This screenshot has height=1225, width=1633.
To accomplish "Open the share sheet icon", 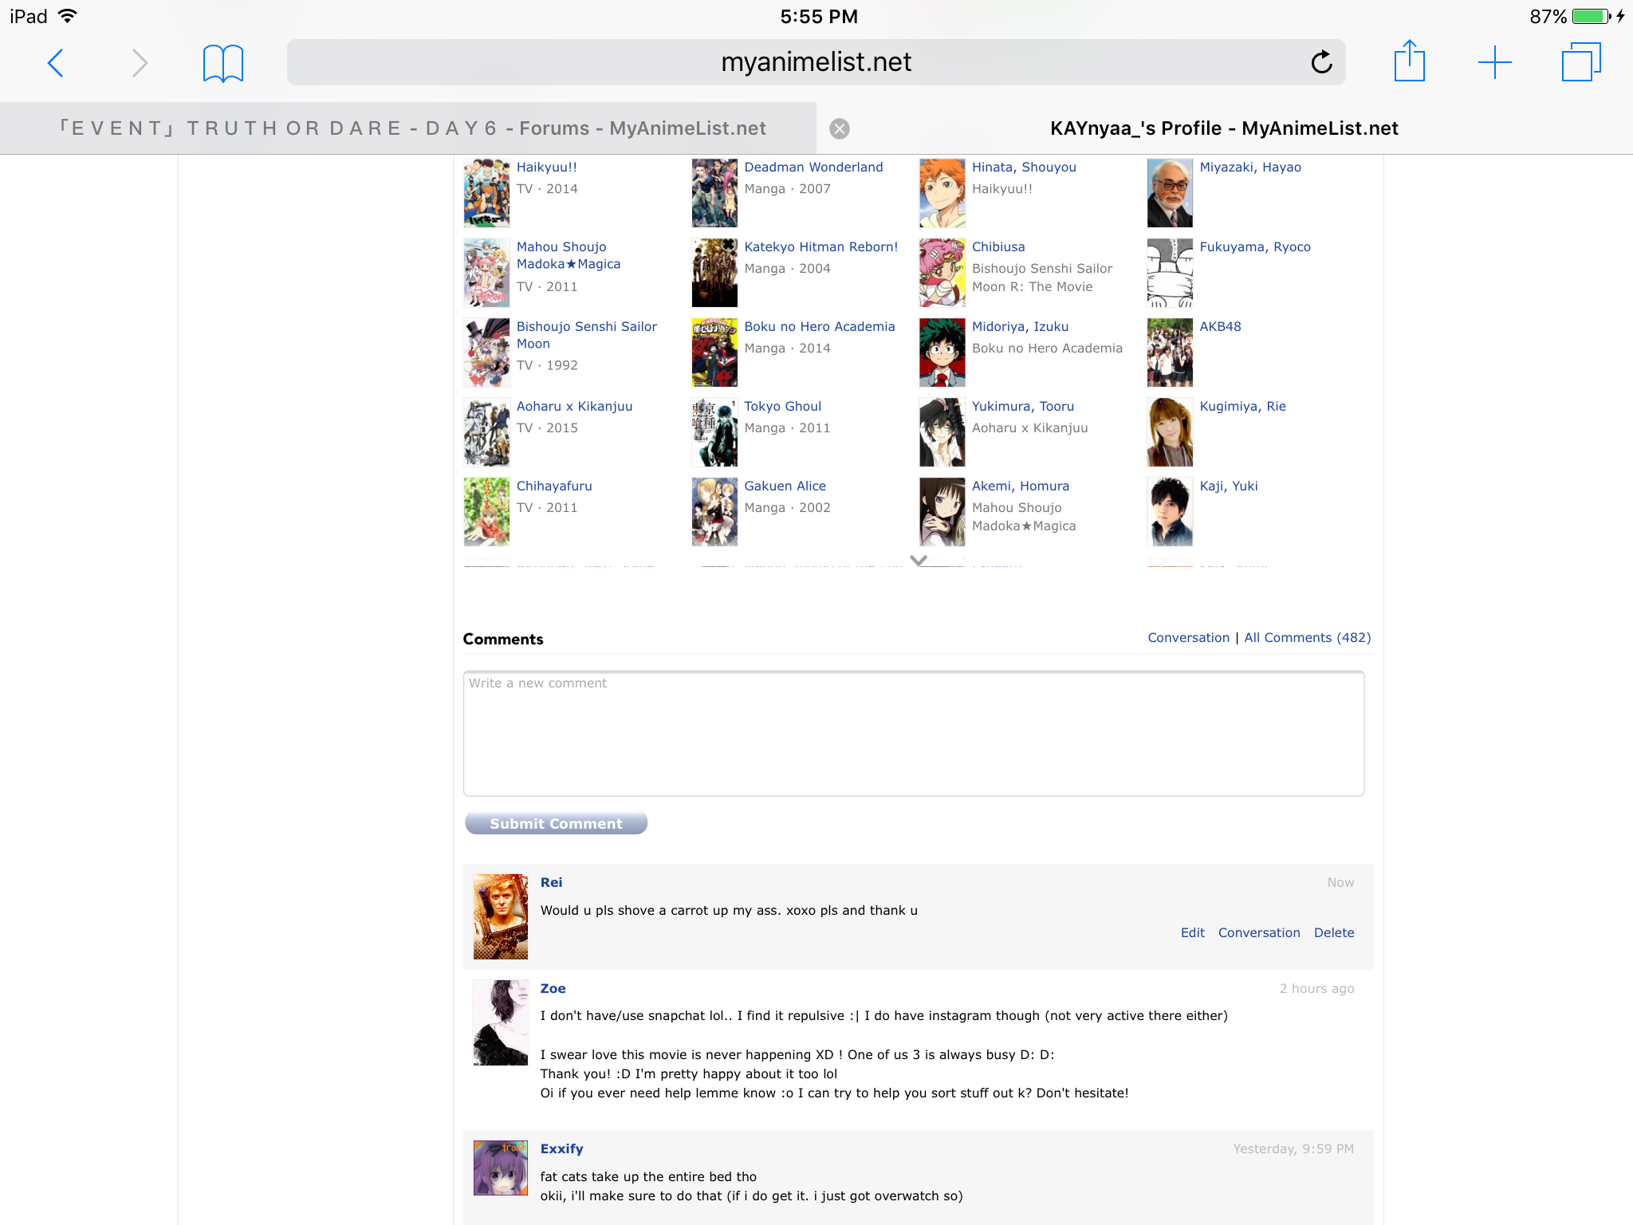I will [1409, 61].
